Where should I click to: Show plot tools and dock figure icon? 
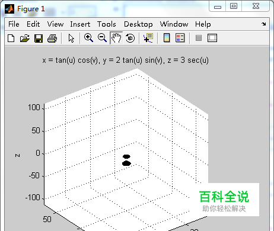click(x=212, y=38)
